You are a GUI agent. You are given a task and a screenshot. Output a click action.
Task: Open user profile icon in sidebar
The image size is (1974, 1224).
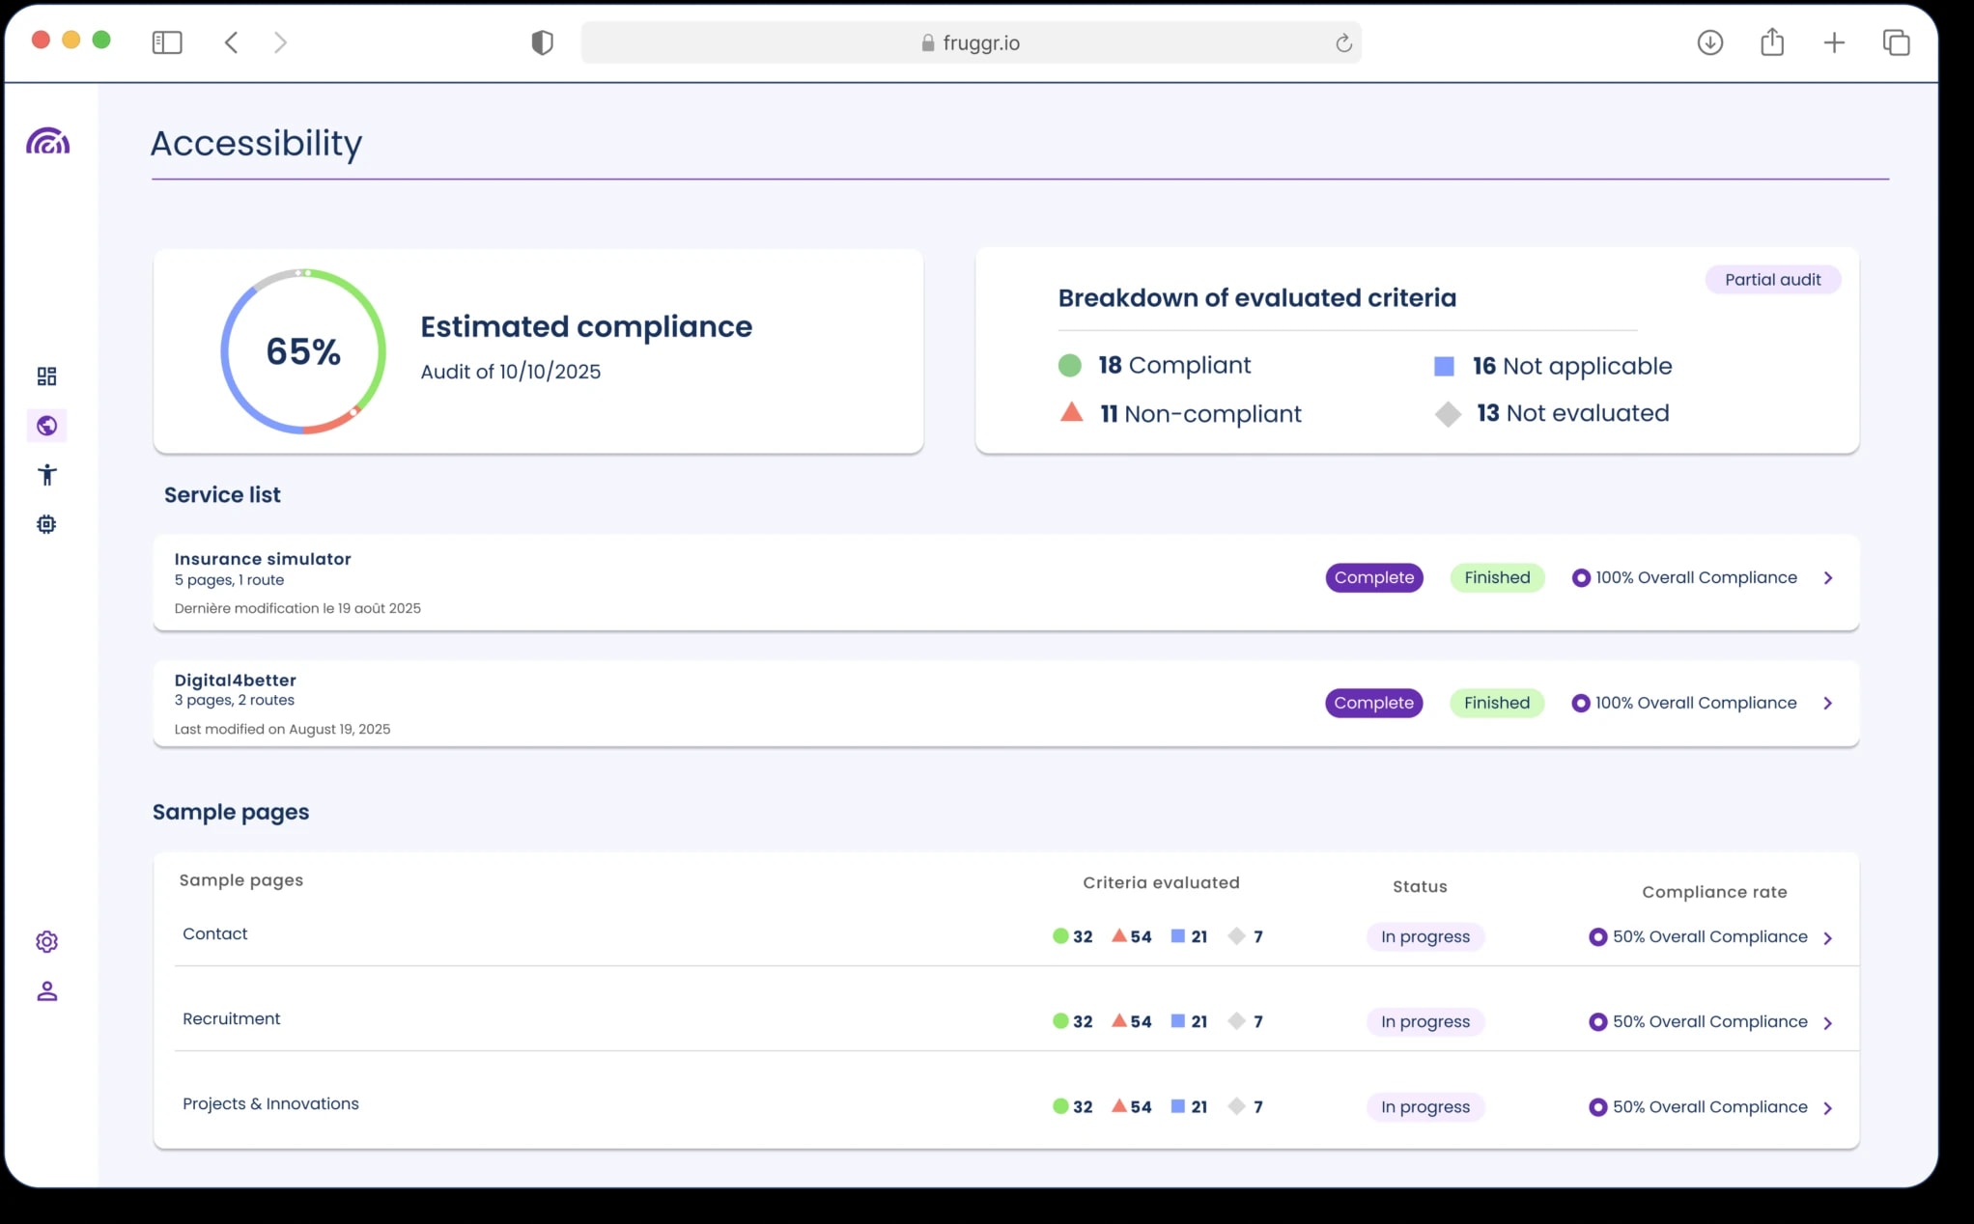(46, 991)
